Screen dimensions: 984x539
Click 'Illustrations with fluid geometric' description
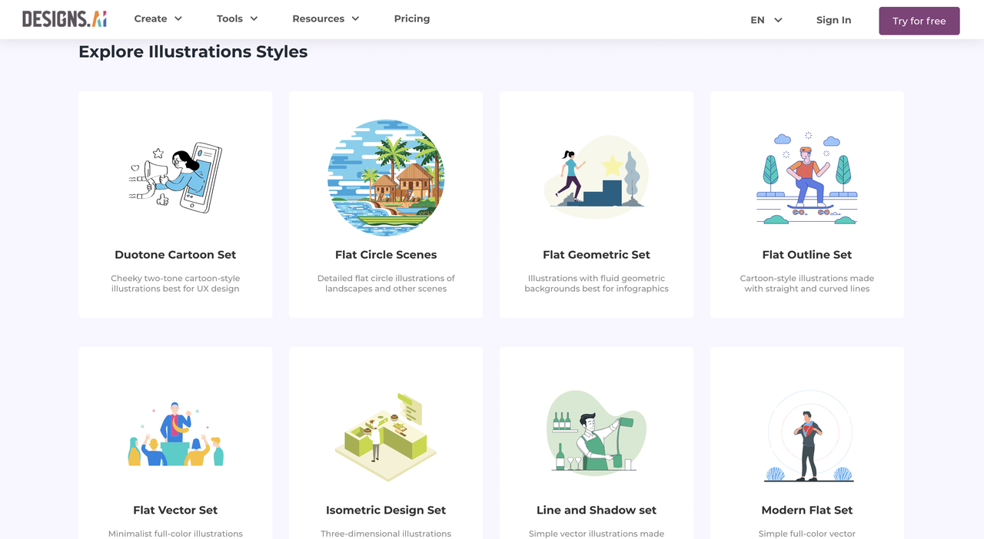pos(597,279)
